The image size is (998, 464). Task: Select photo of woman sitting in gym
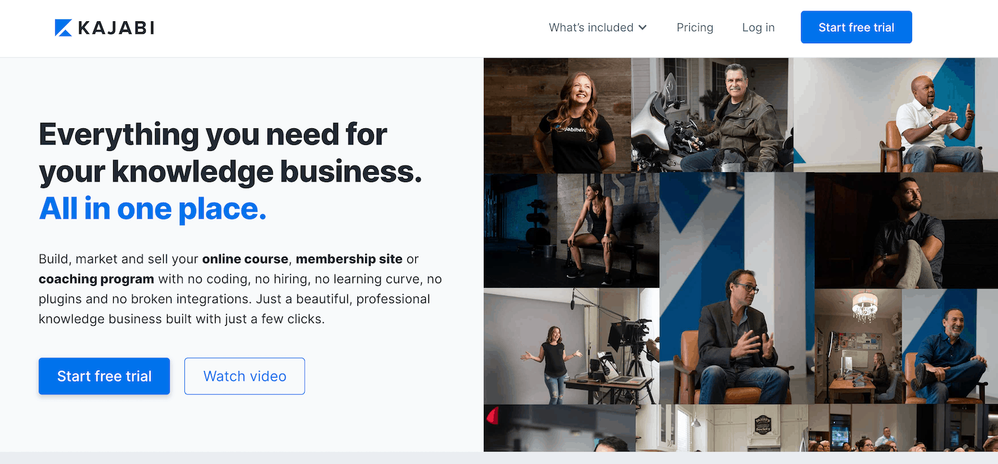571,231
